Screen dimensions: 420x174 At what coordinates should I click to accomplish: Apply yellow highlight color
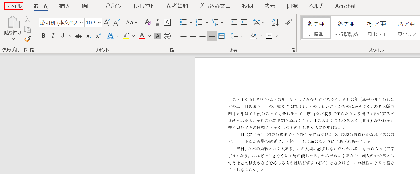point(126,36)
